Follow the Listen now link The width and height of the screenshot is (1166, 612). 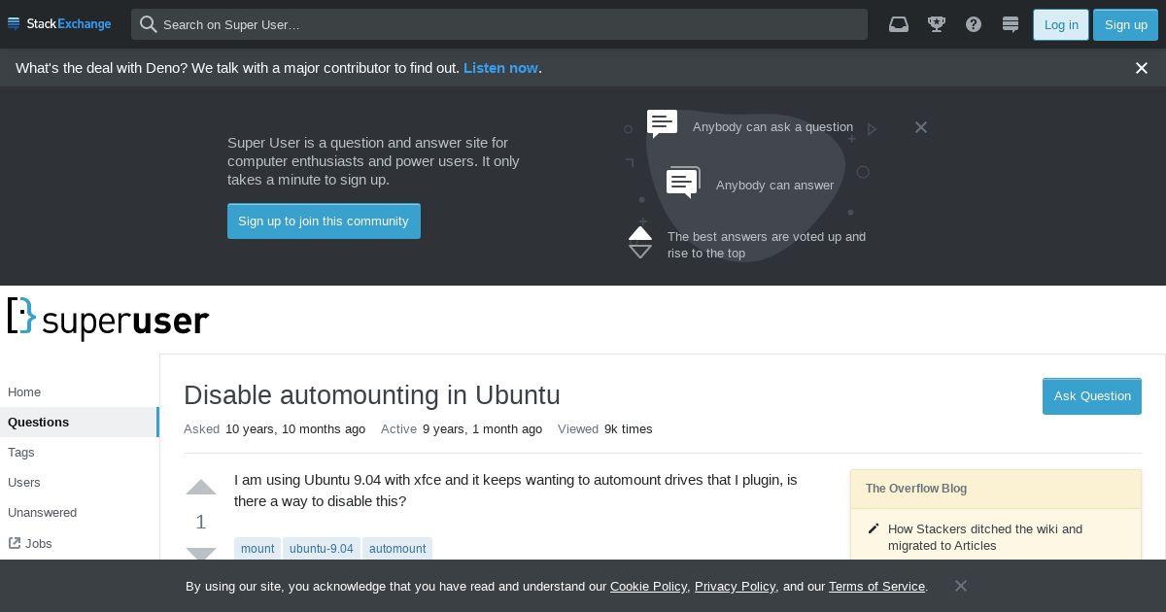coord(500,68)
